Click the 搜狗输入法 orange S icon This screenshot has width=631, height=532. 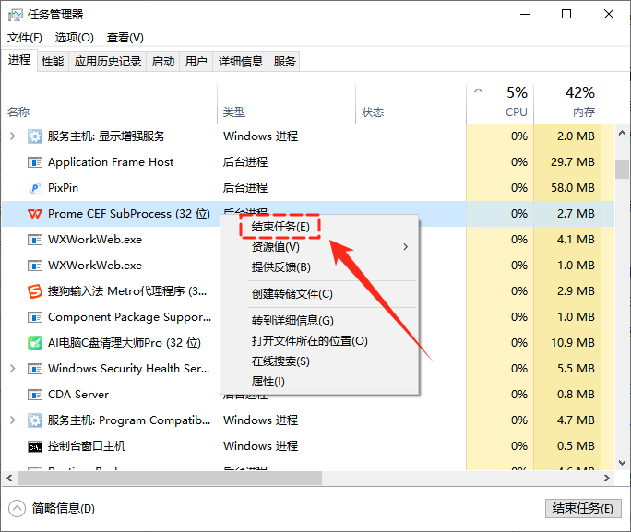35,291
